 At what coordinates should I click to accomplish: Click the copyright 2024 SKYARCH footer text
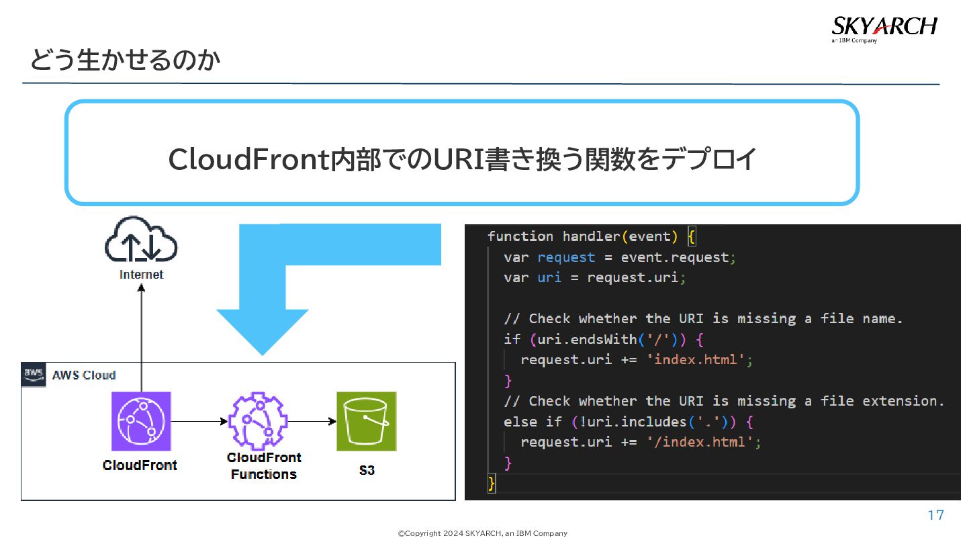(x=483, y=533)
